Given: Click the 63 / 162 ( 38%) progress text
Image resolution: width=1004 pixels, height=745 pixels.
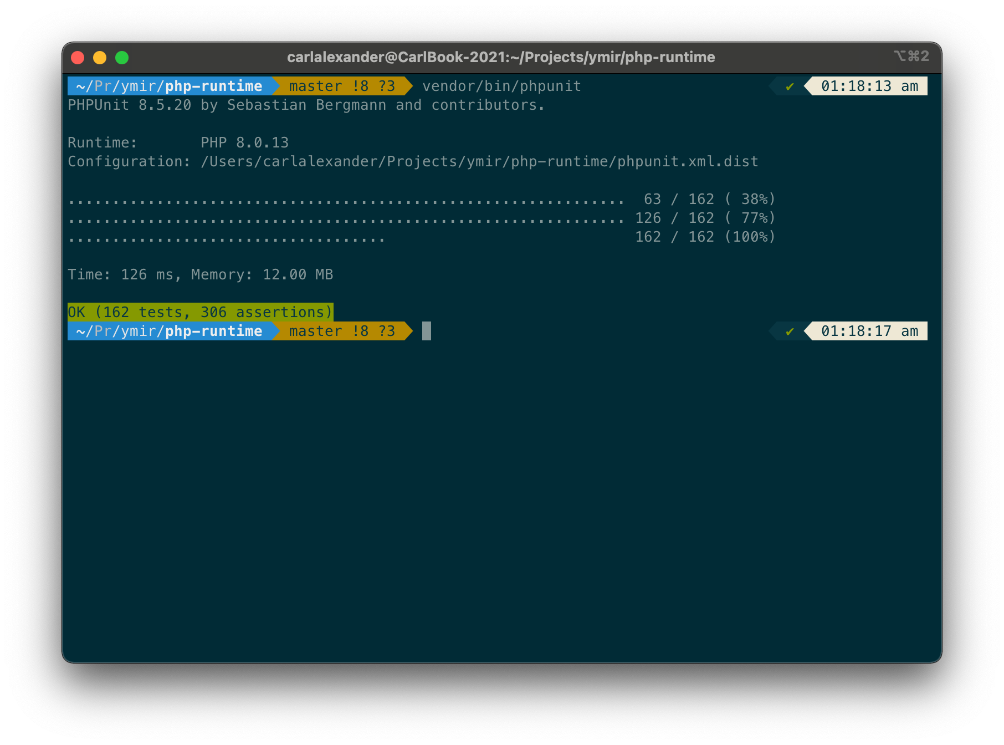Looking at the screenshot, I should pyautogui.click(x=709, y=199).
